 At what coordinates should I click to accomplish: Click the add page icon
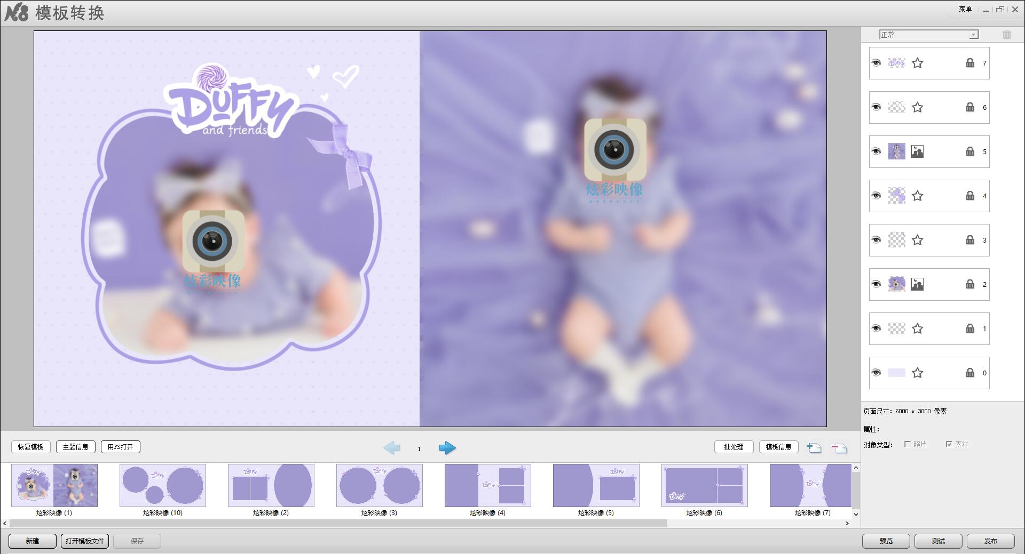pos(814,448)
